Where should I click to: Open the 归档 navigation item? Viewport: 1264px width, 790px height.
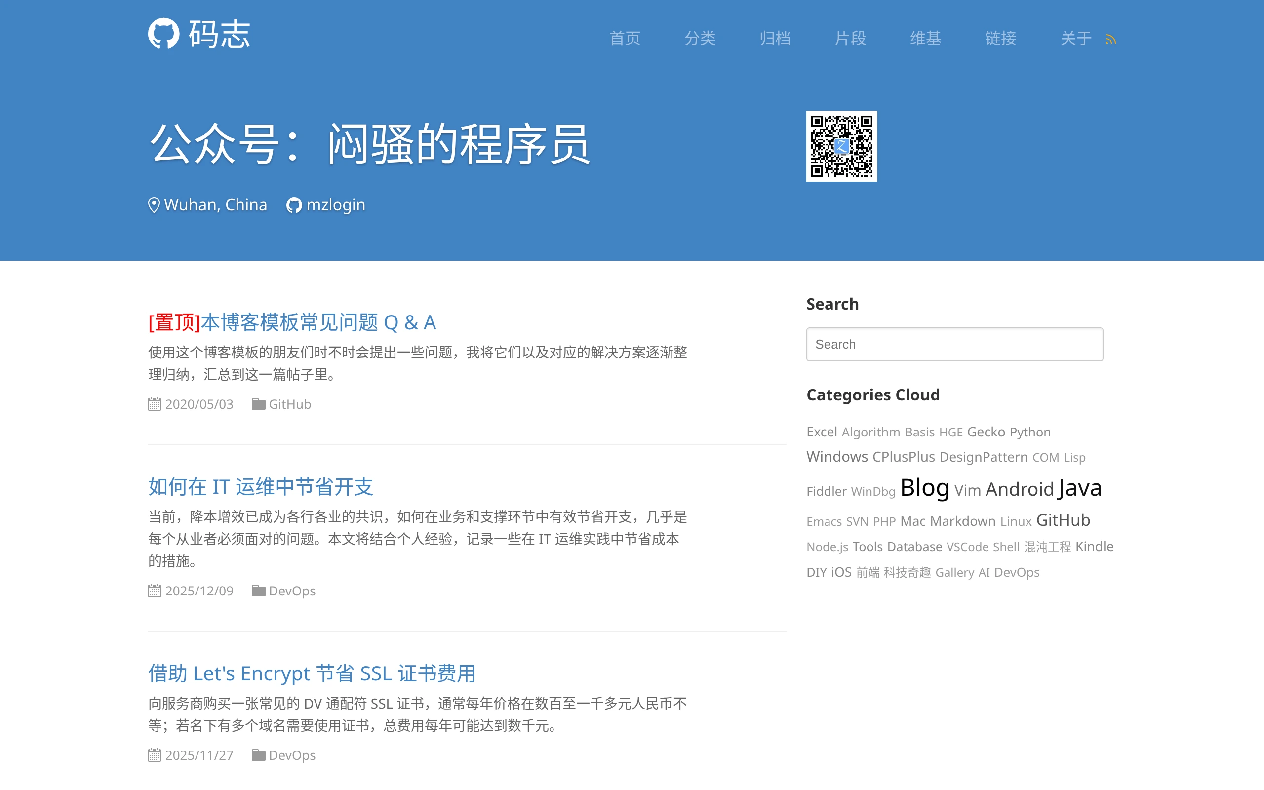775,38
